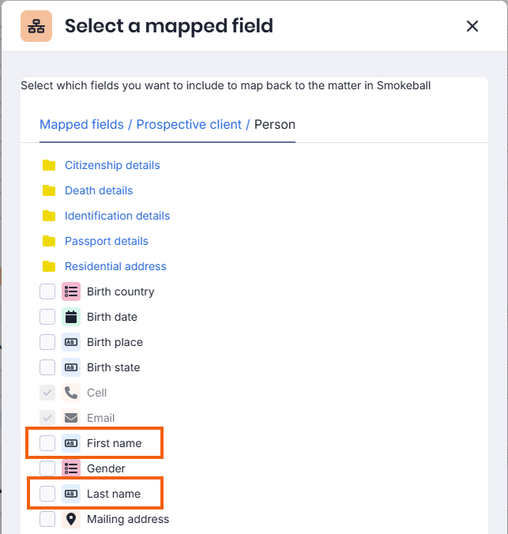Open Identification details folder
The image size is (508, 534).
coord(117,216)
